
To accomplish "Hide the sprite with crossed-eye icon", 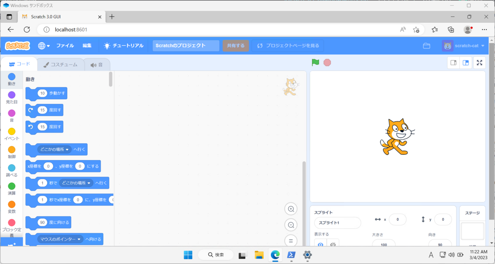I will 333,244.
